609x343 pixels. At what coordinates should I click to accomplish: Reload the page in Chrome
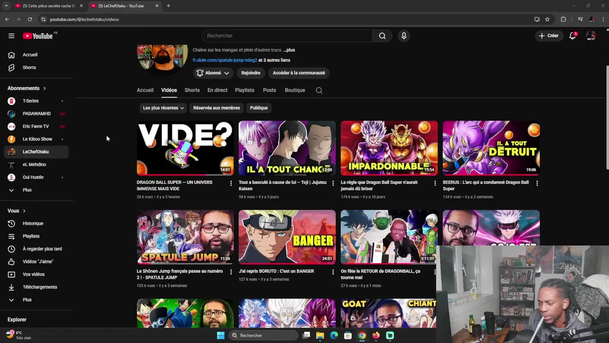(x=29, y=19)
